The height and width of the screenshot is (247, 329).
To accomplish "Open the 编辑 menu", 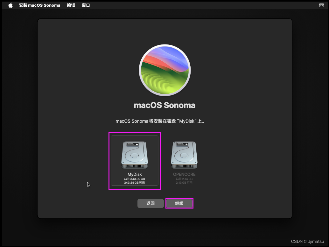I will click(x=71, y=5).
